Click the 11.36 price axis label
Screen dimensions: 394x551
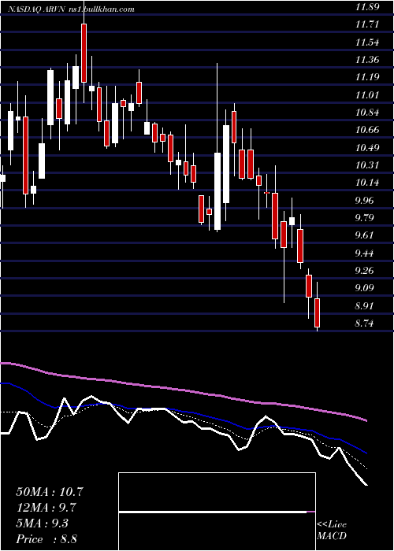coord(367,60)
